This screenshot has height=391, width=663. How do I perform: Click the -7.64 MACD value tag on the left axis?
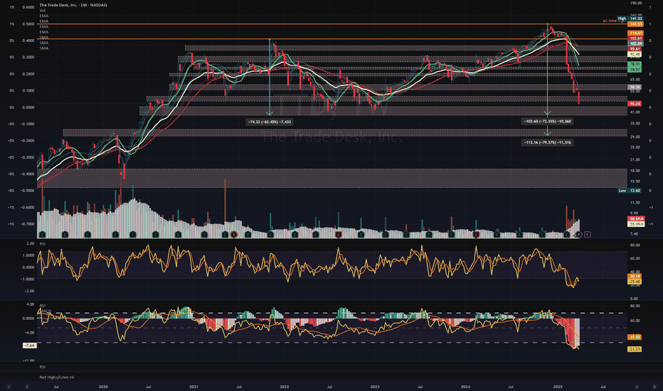click(x=30, y=346)
